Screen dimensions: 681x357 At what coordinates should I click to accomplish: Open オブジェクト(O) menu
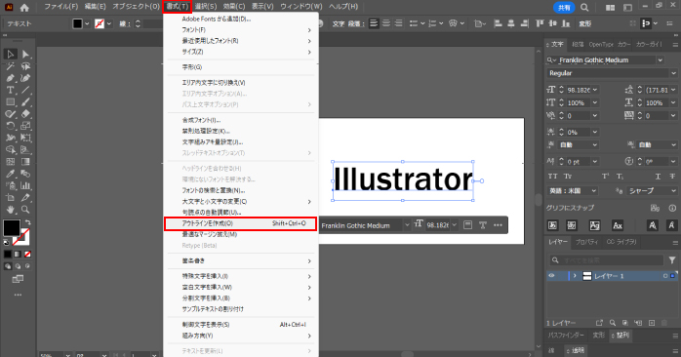(136, 7)
